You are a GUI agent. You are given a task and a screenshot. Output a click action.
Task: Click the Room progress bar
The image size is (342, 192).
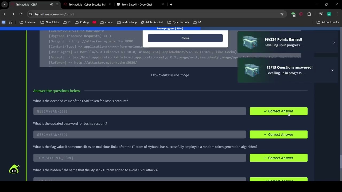click(x=170, y=29)
